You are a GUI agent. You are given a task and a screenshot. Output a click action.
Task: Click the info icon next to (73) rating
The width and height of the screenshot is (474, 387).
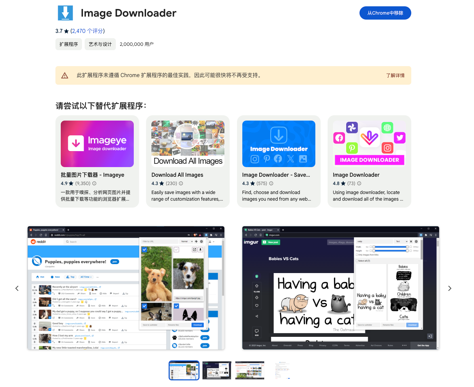point(359,183)
